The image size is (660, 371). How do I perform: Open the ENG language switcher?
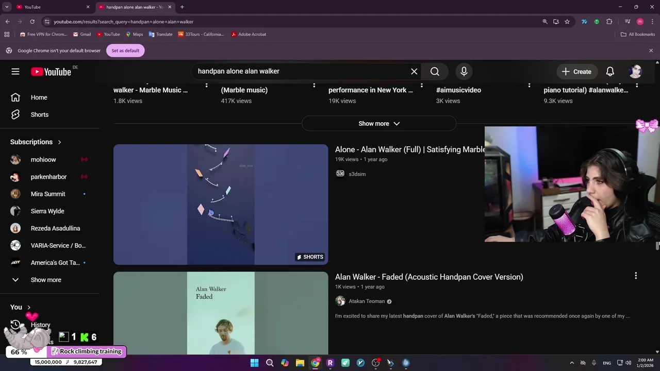coord(607,363)
